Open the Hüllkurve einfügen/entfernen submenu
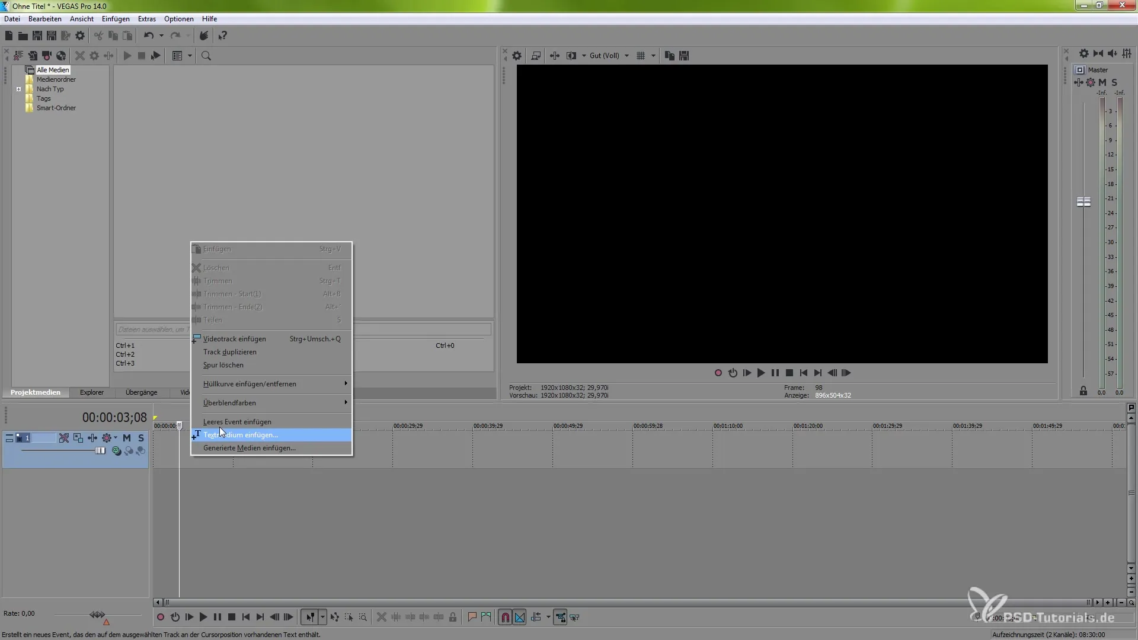1138x640 pixels. point(271,384)
